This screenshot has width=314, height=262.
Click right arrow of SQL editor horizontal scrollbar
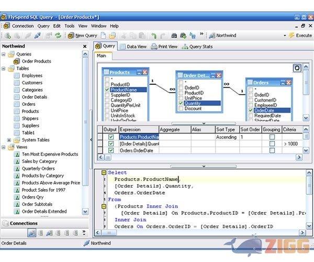coord(302,233)
